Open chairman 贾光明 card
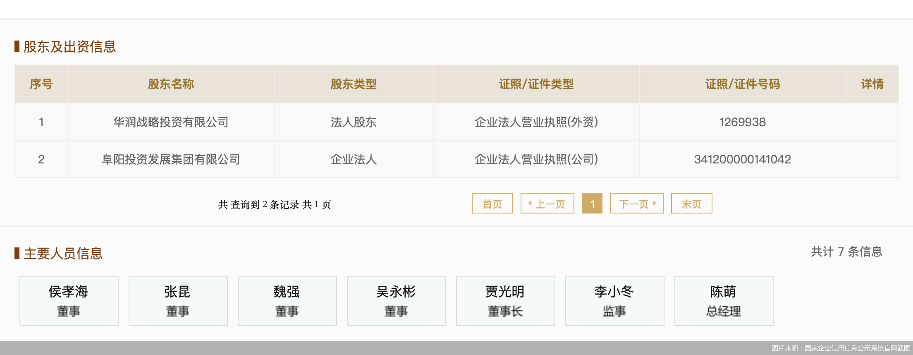Image resolution: width=913 pixels, height=355 pixels. pyautogui.click(x=505, y=301)
